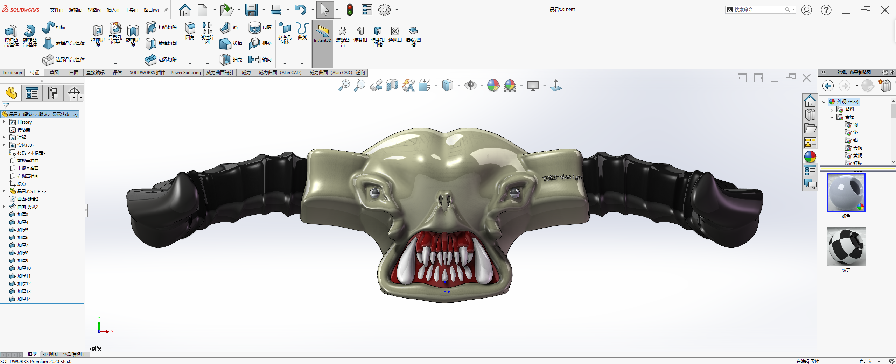Click the Wrap (包覆) tool
Image resolution: width=896 pixels, height=364 pixels.
[x=260, y=27]
